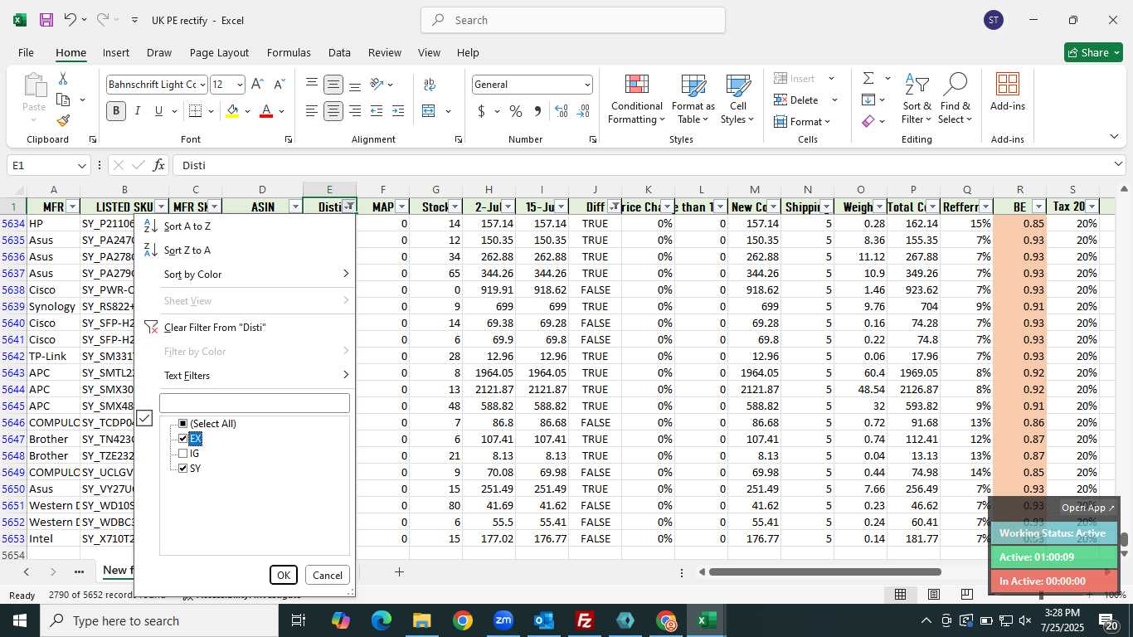
Task: Open the Name Box dropdown
Action: [82, 166]
